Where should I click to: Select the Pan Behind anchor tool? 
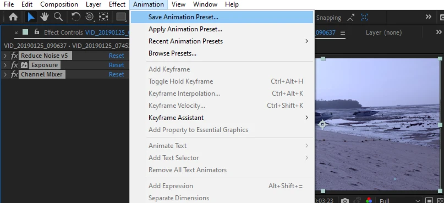pos(103,17)
